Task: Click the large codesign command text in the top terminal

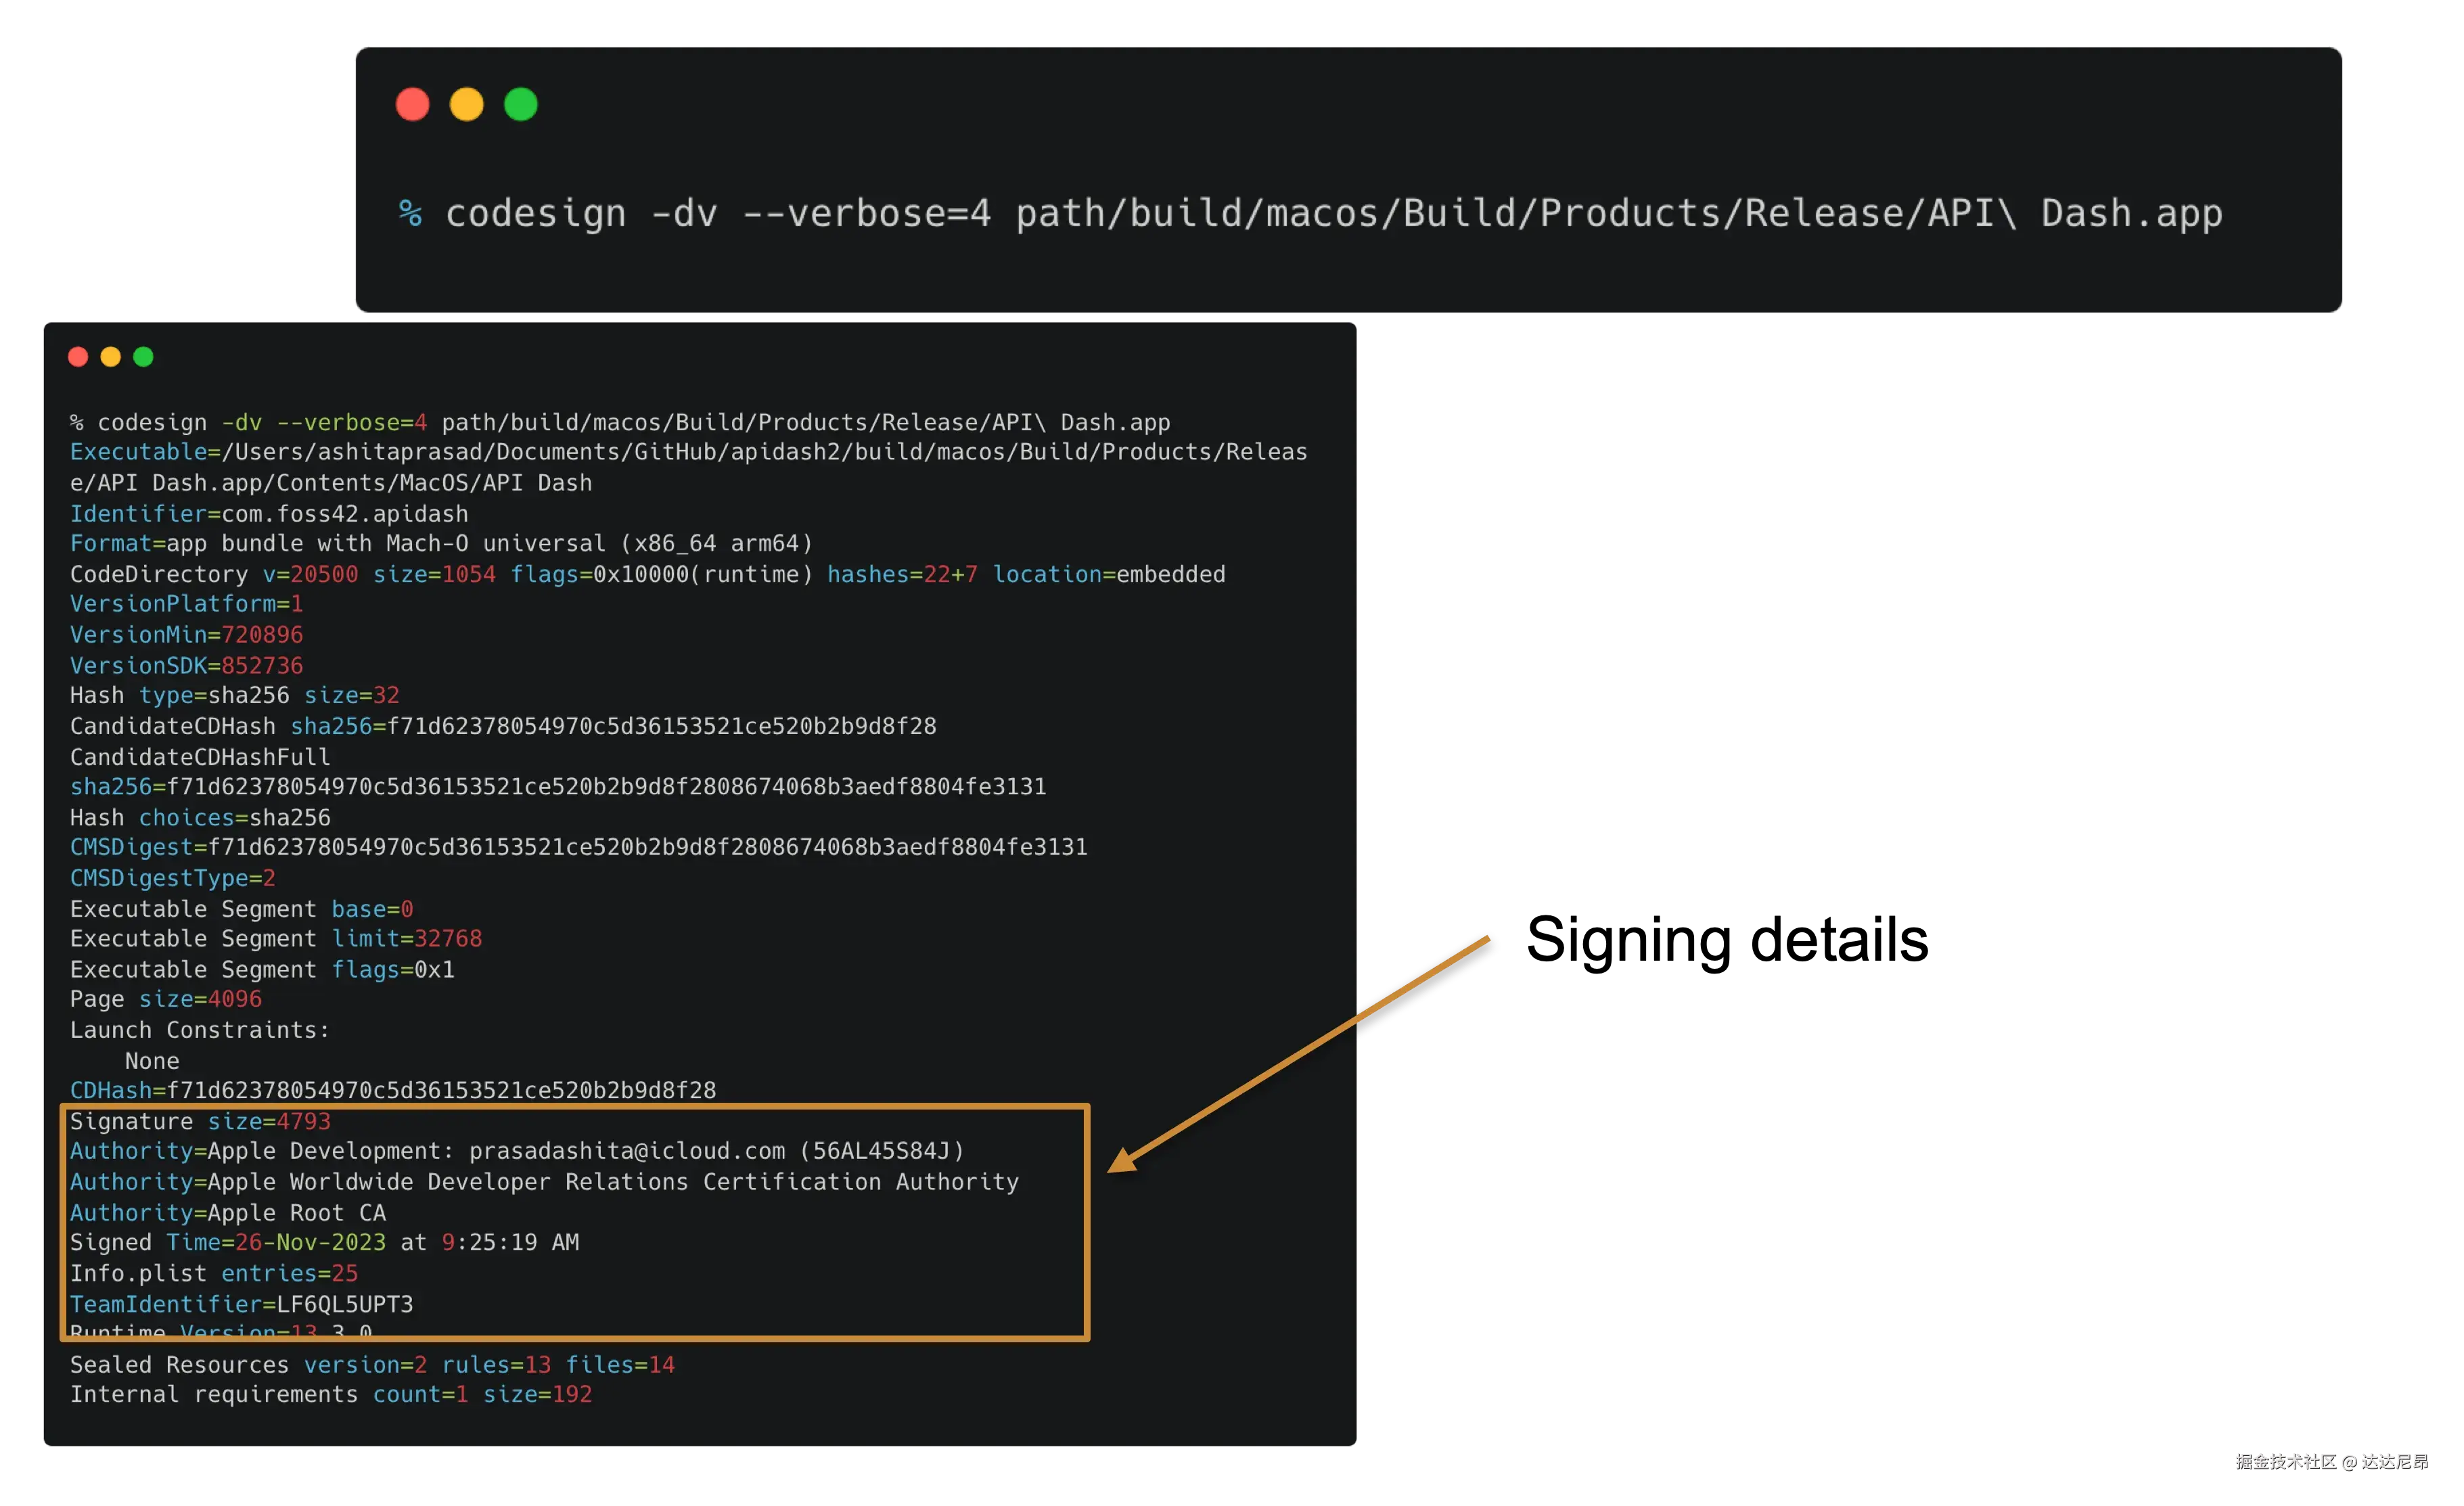Action: tap(1332, 213)
